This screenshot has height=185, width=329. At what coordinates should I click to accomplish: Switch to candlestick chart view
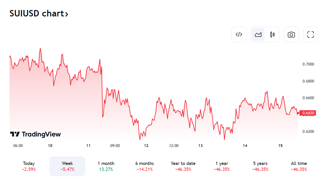(272, 34)
